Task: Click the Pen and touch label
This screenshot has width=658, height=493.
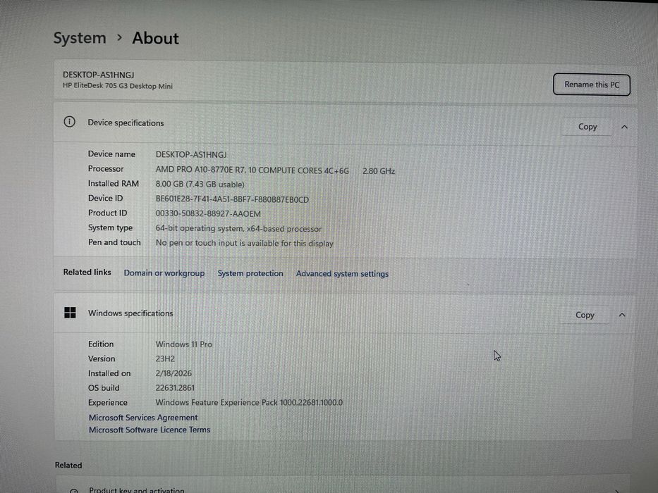Action: coord(114,242)
